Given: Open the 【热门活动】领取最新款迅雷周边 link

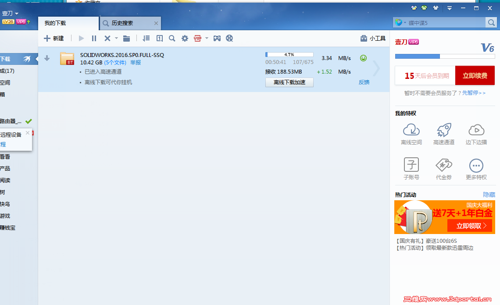Looking at the screenshot, I should click(x=434, y=248).
